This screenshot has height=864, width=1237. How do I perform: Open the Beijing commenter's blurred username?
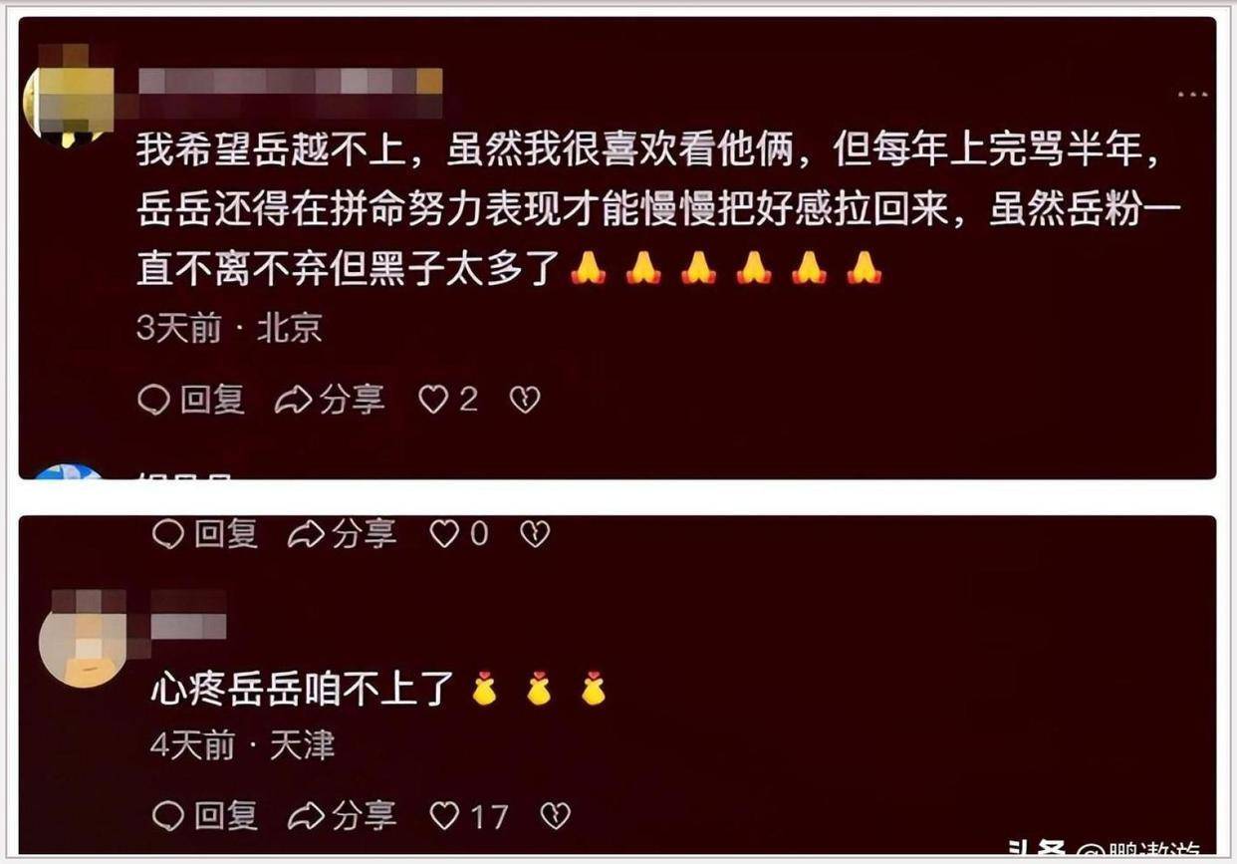[x=290, y=82]
